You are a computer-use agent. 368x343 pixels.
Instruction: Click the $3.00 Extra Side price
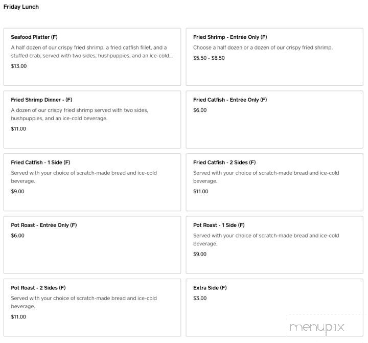[200, 298]
